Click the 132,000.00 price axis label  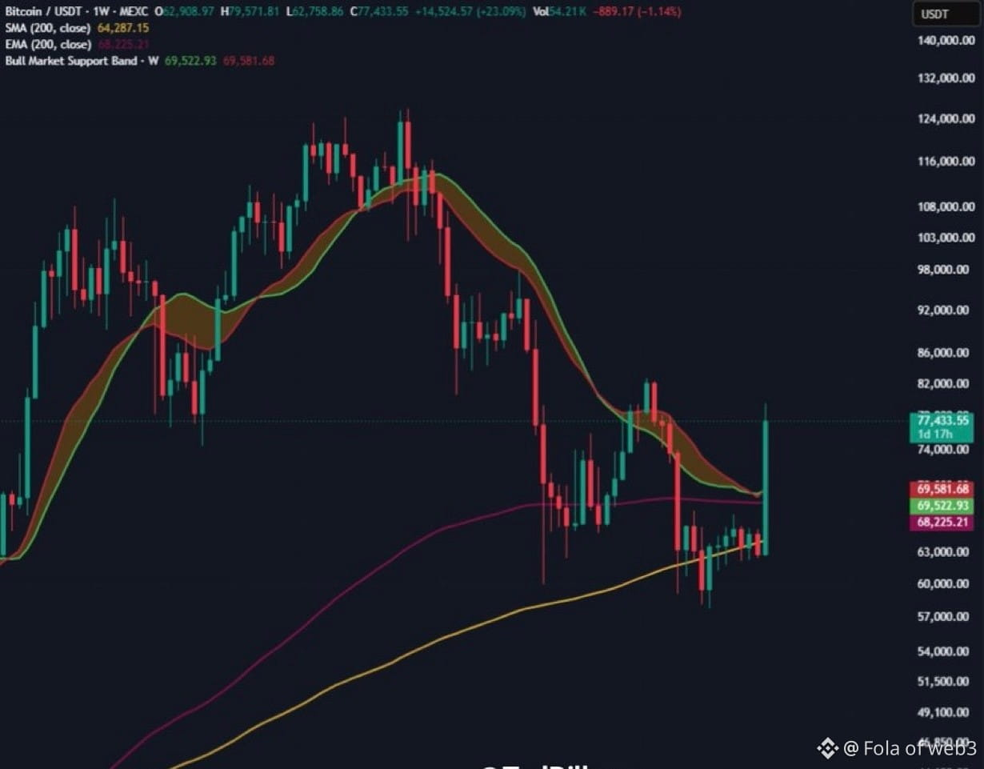tap(946, 78)
